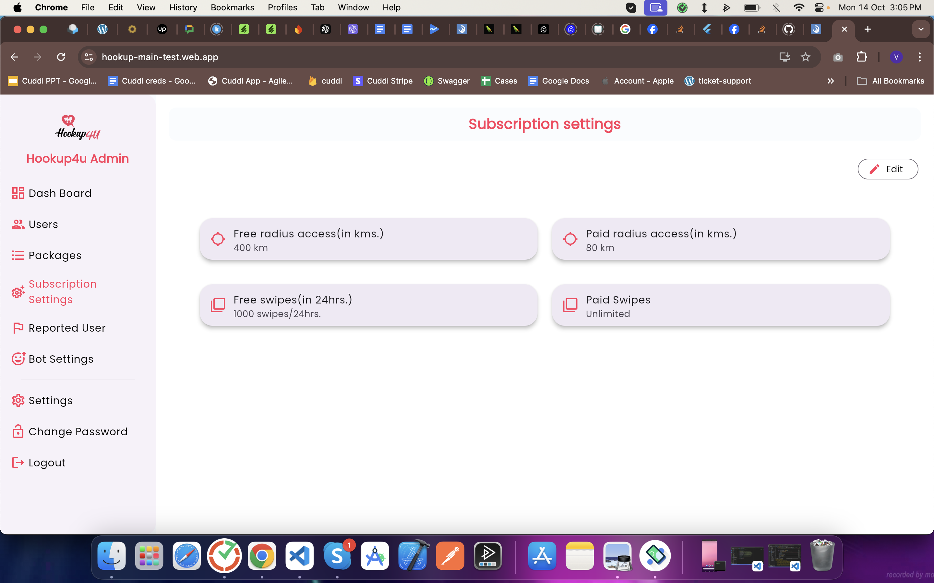Open Chrome extensions puzzle icon
Screen dimensions: 934x583
pyautogui.click(x=861, y=57)
